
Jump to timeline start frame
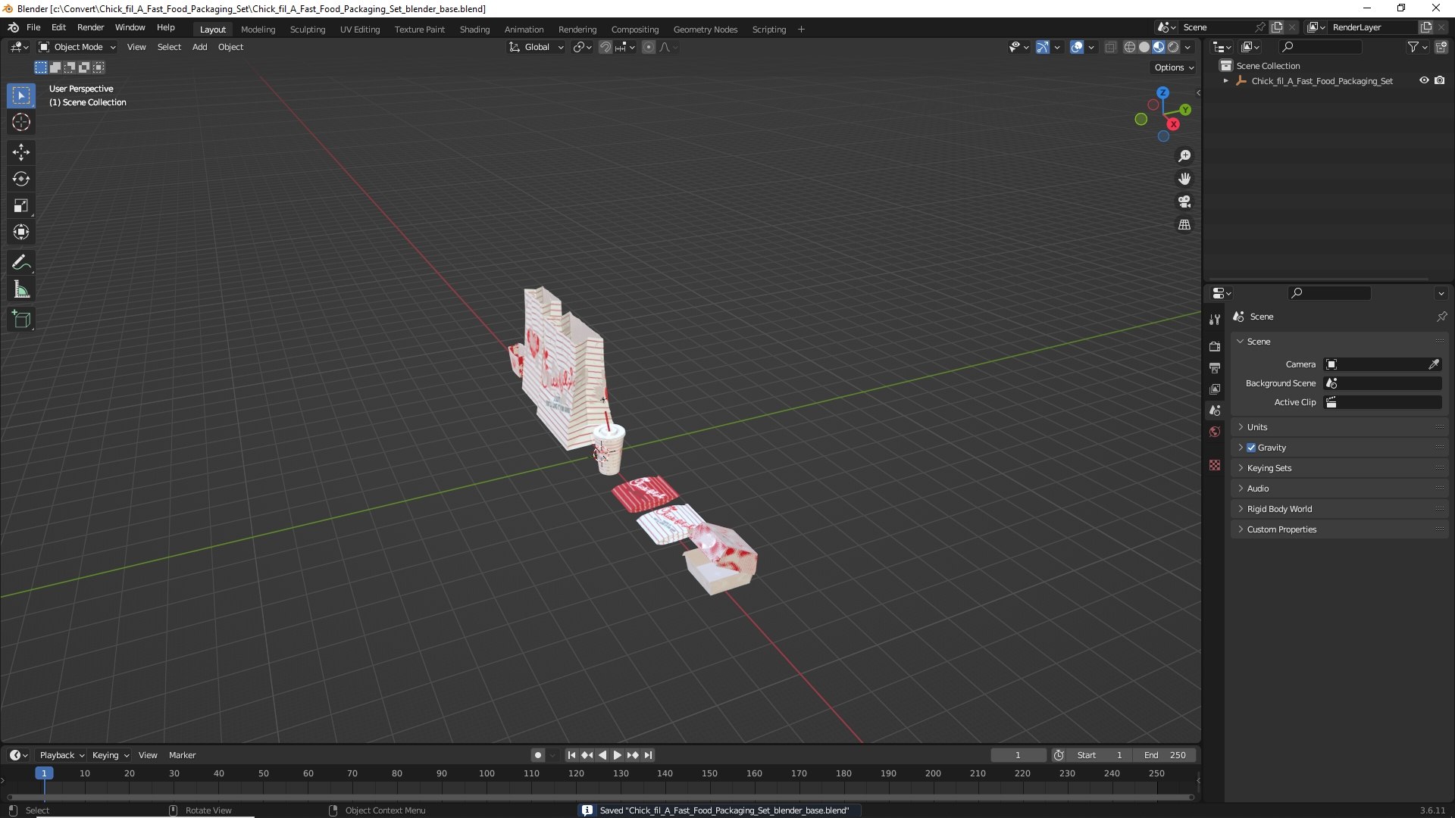571,755
